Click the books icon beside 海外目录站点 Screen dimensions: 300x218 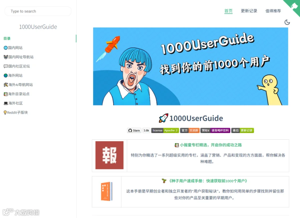[x=6, y=94]
